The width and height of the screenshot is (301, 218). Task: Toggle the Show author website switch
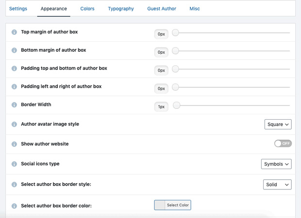pyautogui.click(x=283, y=143)
